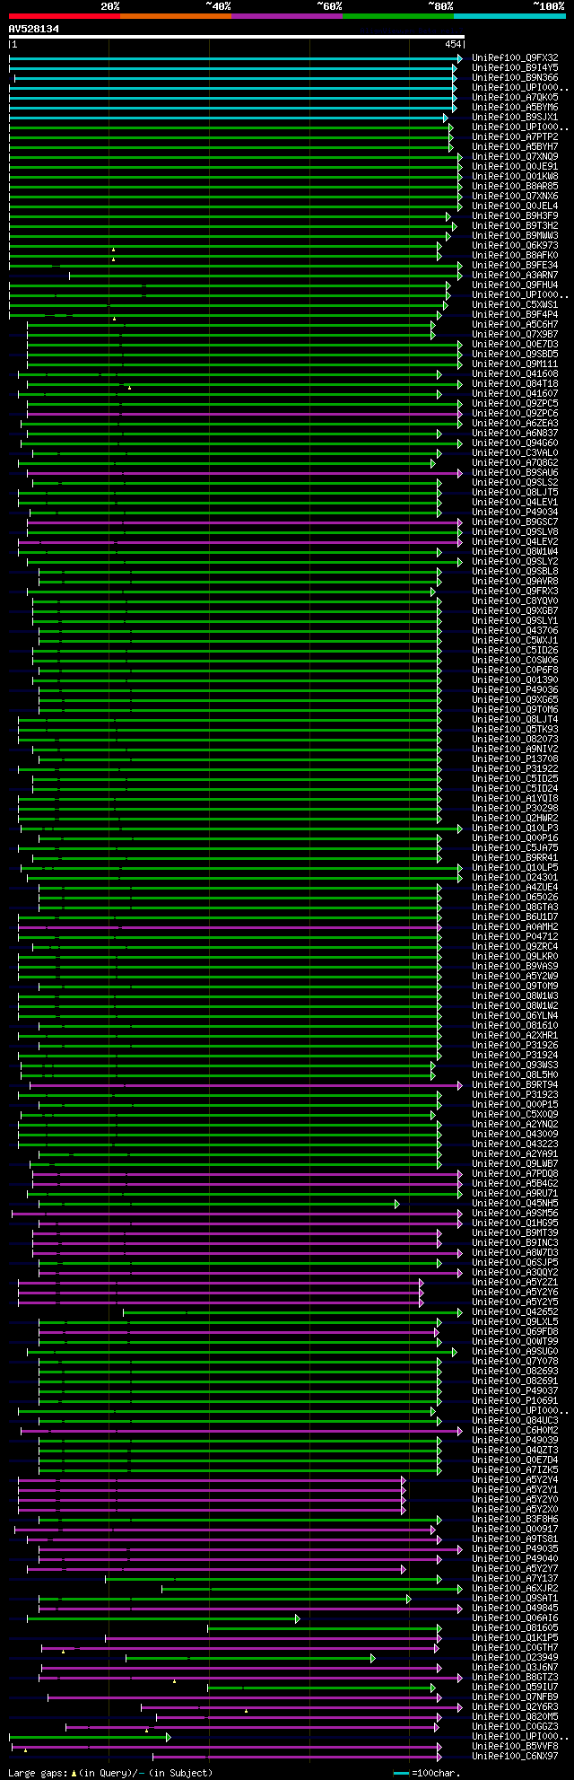This screenshot has height=1780, width=574.
Task: Click the hit label UniRef100_Q42652
Action: 515,1311
